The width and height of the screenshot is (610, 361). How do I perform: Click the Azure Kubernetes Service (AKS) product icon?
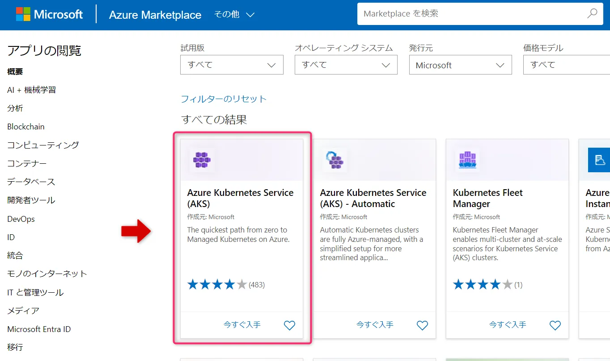point(202,159)
